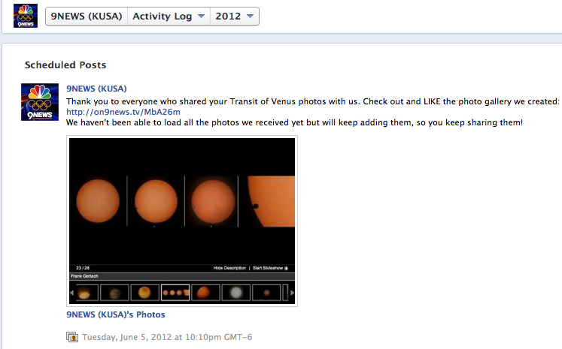
Task: Click the Scheduled Posts heading
Action: [65, 65]
